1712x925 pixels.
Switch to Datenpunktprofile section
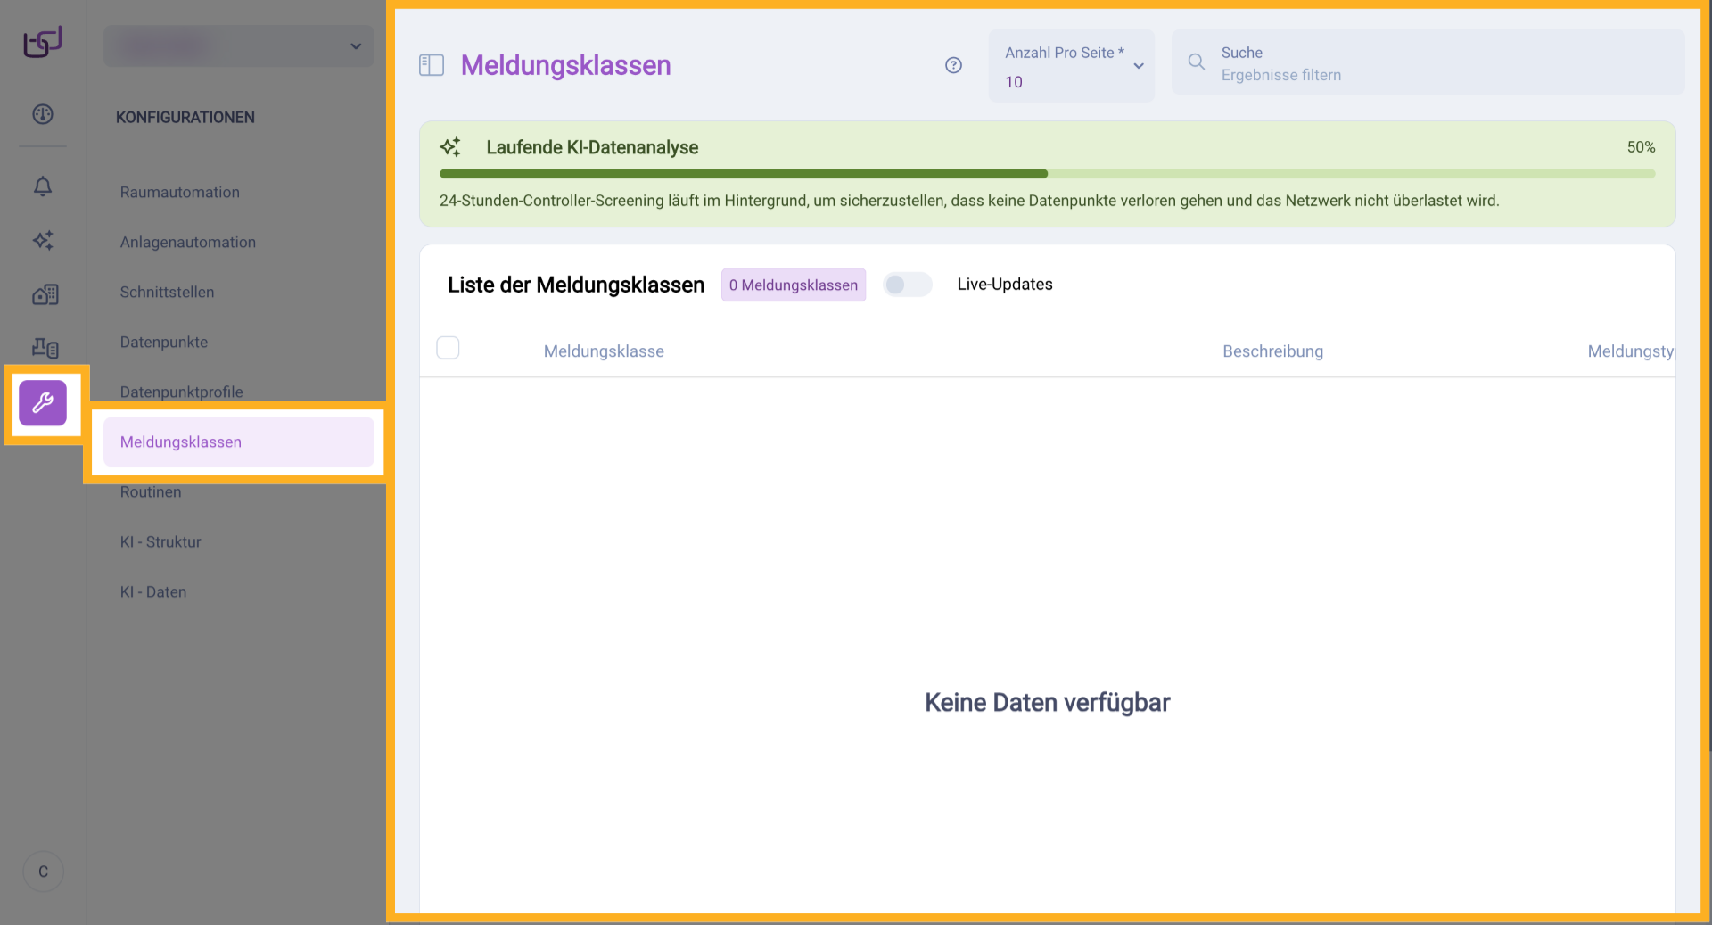click(x=182, y=392)
